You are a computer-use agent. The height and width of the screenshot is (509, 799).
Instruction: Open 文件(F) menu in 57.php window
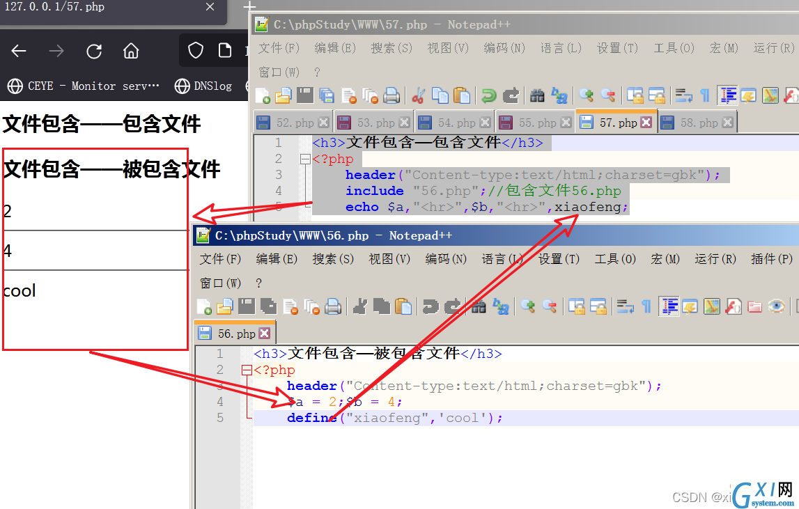click(x=279, y=48)
